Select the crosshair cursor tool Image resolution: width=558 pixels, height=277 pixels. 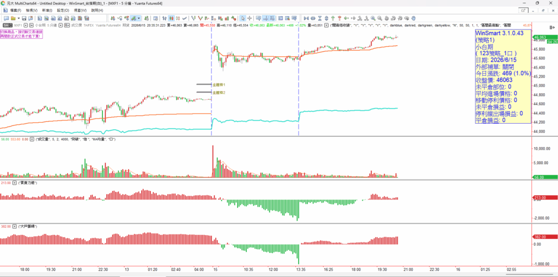point(250,18)
